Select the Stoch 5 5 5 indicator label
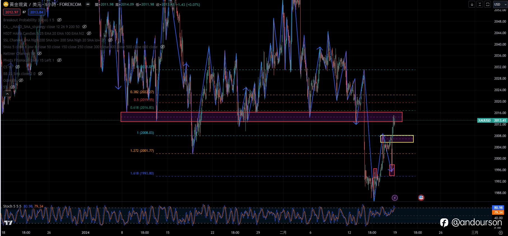Image resolution: width=508 pixels, height=236 pixels. pos(12,206)
